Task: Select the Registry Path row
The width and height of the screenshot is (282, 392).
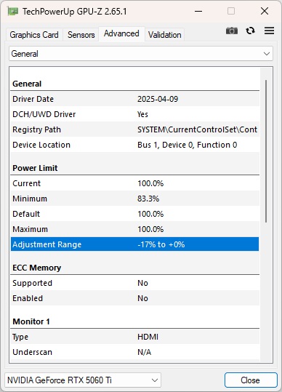Action: tap(135, 129)
